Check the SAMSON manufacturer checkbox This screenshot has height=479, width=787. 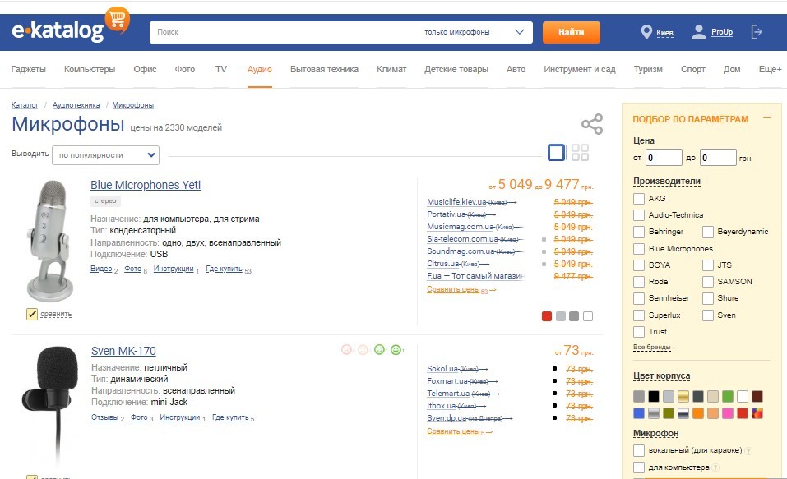tap(708, 281)
